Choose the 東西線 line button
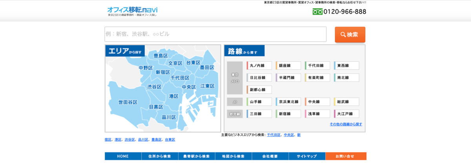The image size is (471, 163). coord(346,66)
